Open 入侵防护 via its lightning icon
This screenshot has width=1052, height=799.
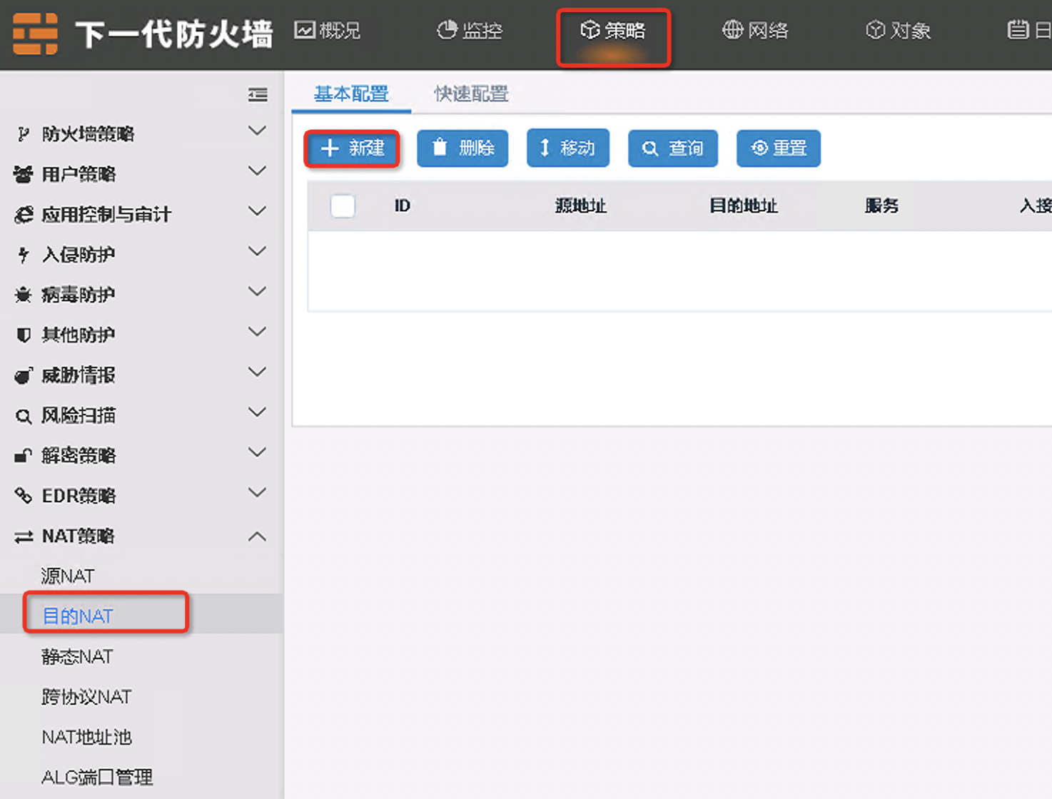pyautogui.click(x=21, y=254)
